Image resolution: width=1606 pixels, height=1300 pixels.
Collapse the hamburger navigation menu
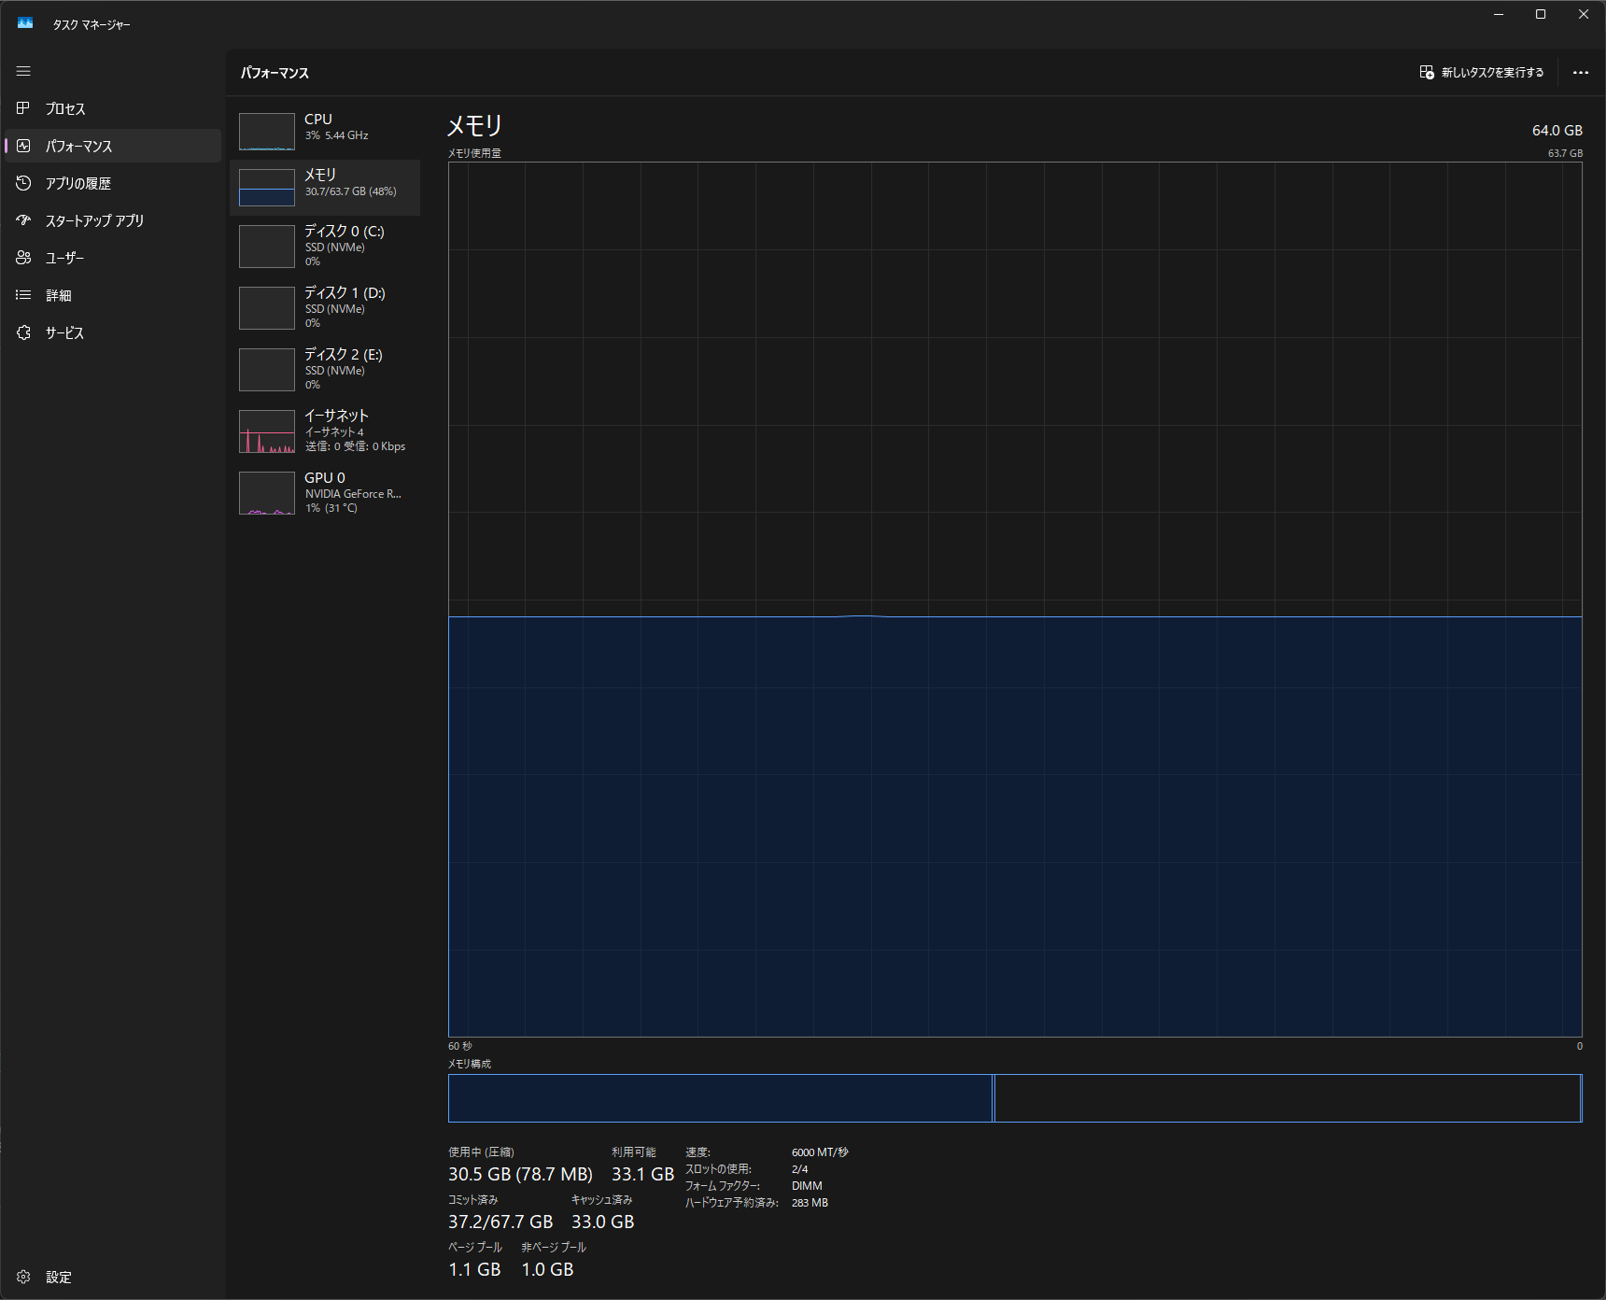coord(23,71)
